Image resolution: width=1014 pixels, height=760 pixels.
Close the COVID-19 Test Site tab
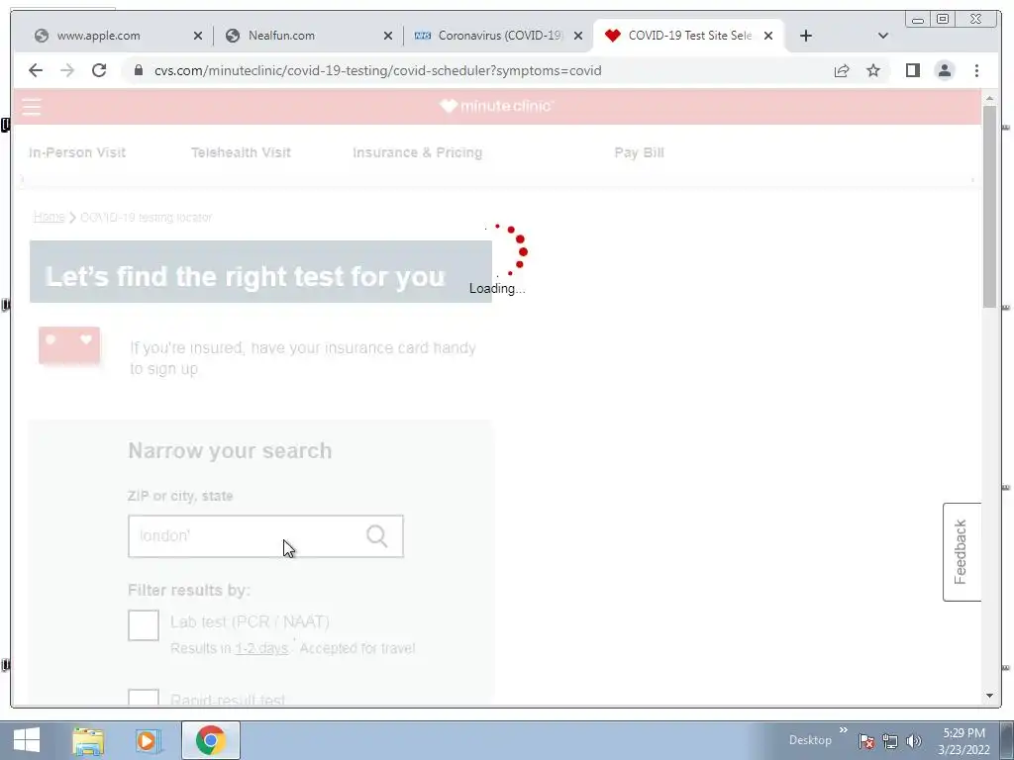tap(768, 36)
